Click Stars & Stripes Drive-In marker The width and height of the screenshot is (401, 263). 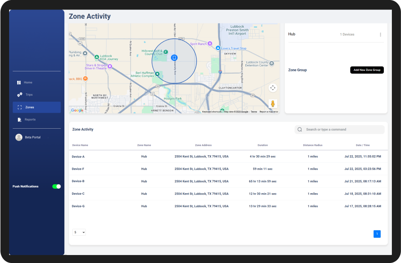(x=110, y=66)
